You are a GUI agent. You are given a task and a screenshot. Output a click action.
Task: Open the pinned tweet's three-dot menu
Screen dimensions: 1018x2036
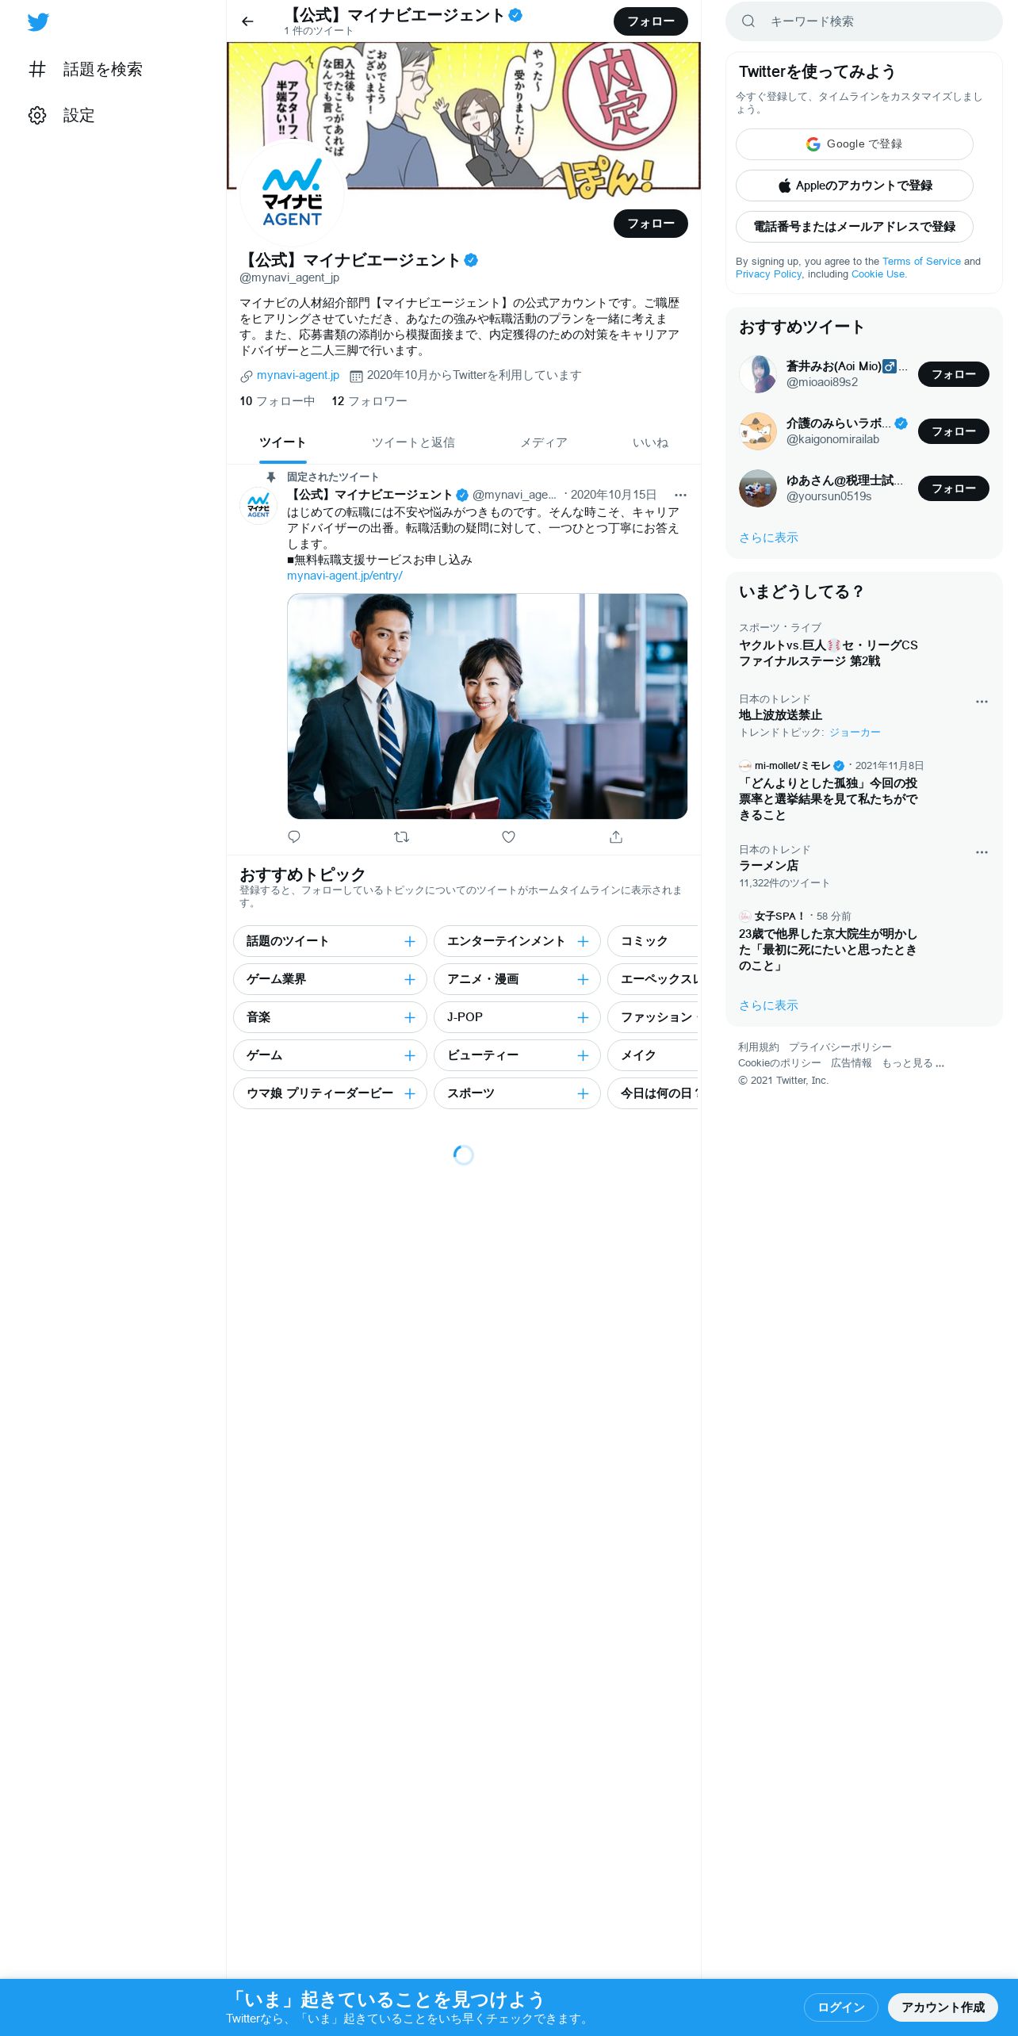(680, 495)
